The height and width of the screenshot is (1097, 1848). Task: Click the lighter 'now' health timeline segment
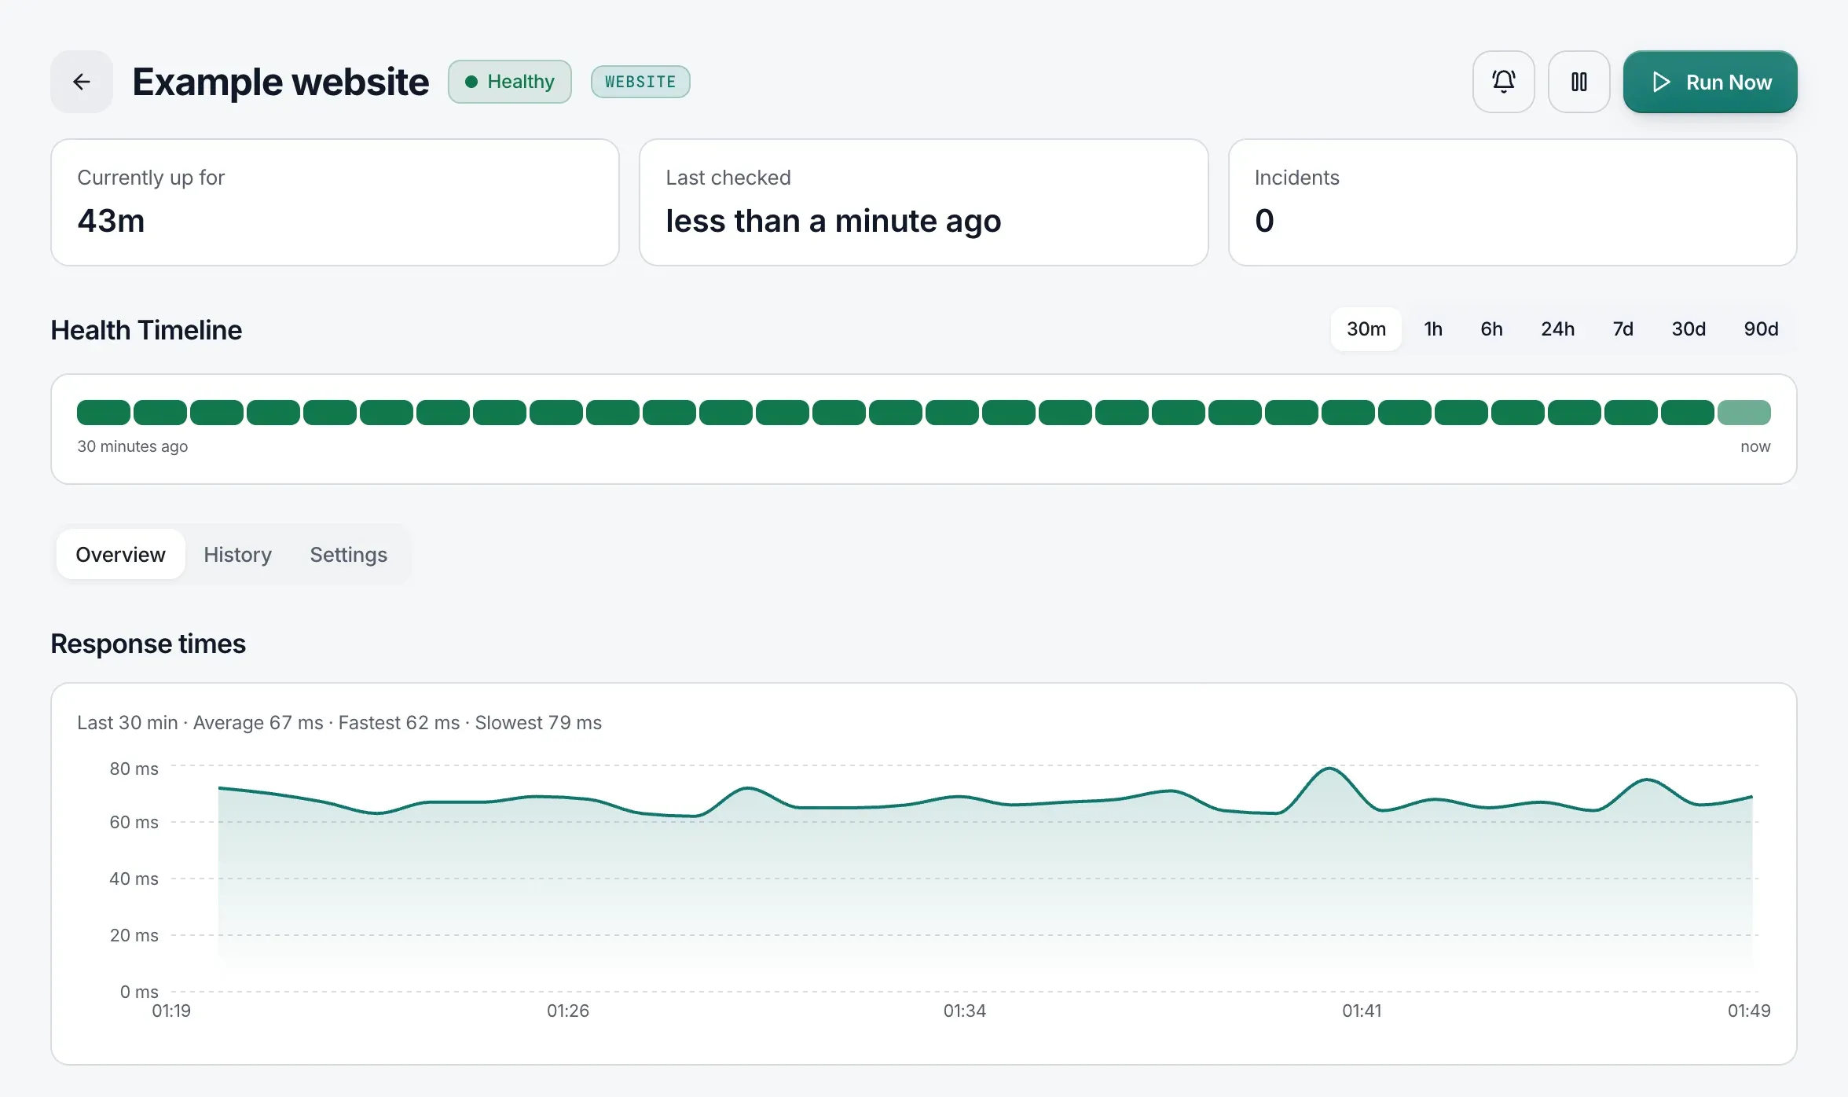[x=1743, y=412]
